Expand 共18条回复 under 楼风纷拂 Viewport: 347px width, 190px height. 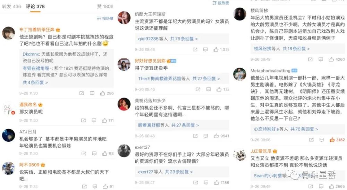[296, 49]
